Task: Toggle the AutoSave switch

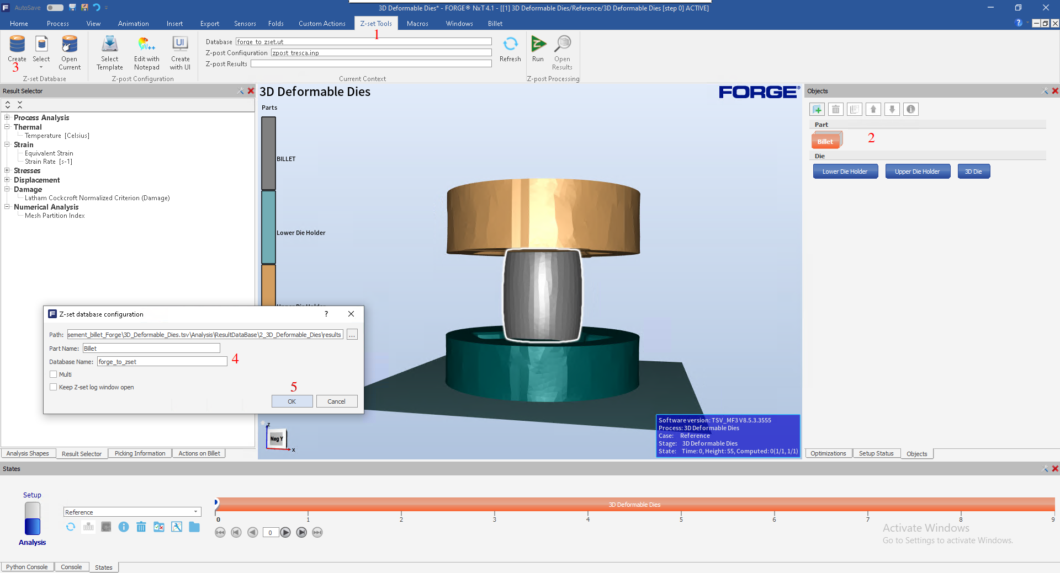Action: (x=55, y=8)
